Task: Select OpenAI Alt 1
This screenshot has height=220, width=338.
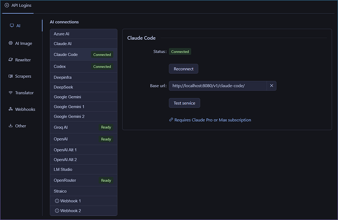Action: click(x=84, y=150)
